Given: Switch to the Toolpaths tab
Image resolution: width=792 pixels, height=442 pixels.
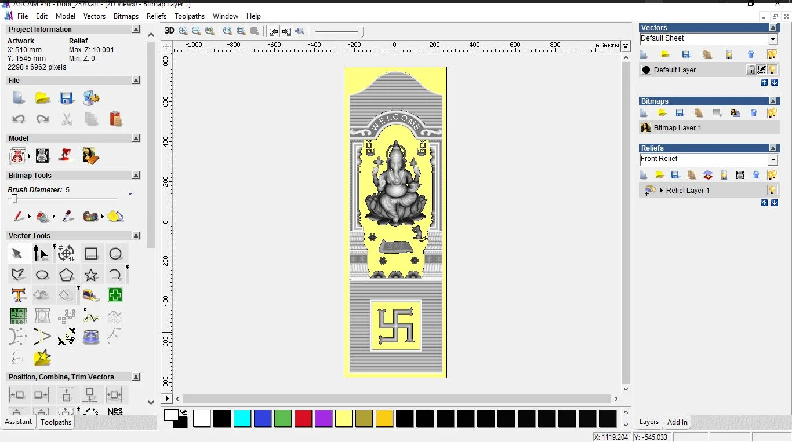Looking at the screenshot, I should [56, 422].
